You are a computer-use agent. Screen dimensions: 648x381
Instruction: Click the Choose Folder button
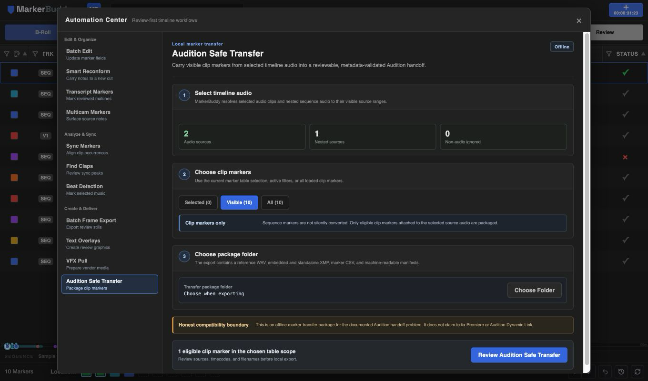pyautogui.click(x=534, y=290)
